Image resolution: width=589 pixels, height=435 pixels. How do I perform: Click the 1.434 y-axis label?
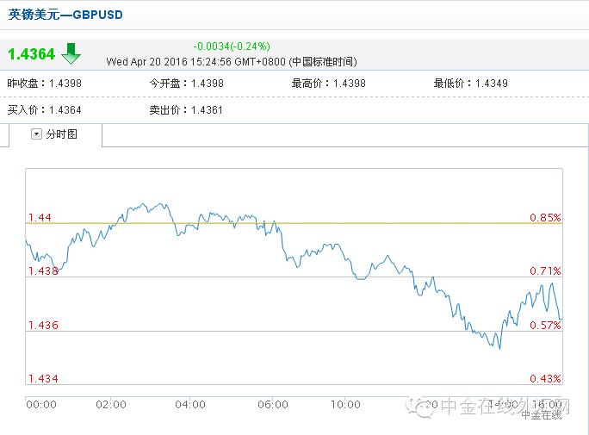(x=44, y=378)
